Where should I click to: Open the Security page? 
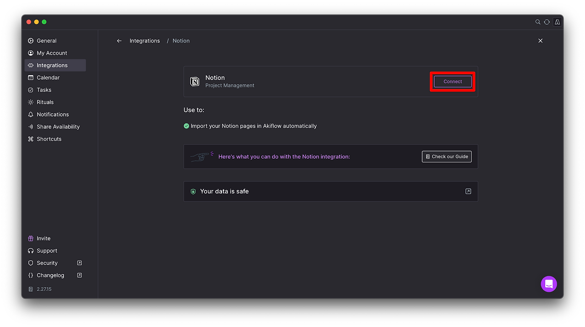(55, 263)
